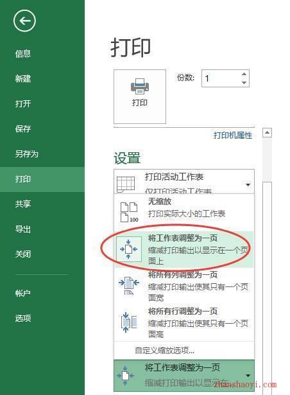
Task: Decrease the copies count with down arrow
Action: (x=244, y=83)
